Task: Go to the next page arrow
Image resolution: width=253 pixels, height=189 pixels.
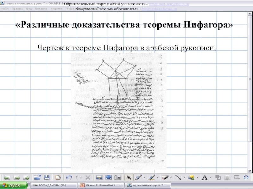Action: (16, 177)
